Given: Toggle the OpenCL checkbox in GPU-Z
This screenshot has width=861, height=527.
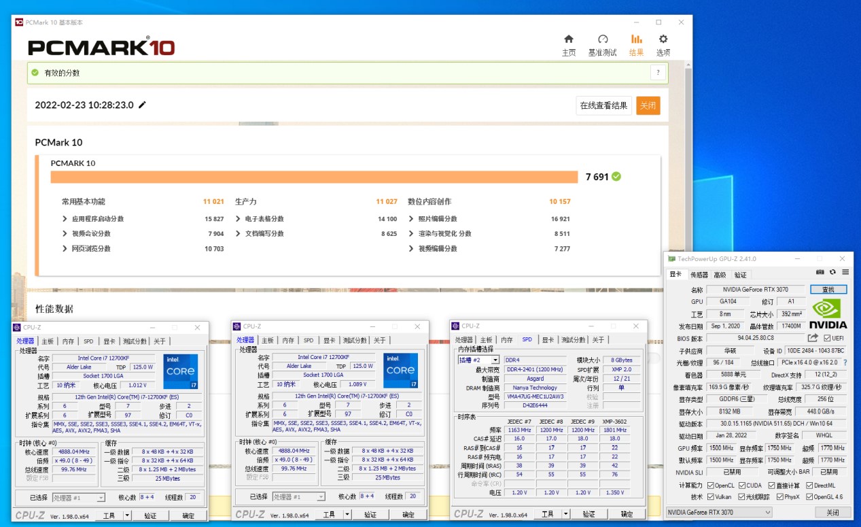Looking at the screenshot, I should (x=711, y=486).
